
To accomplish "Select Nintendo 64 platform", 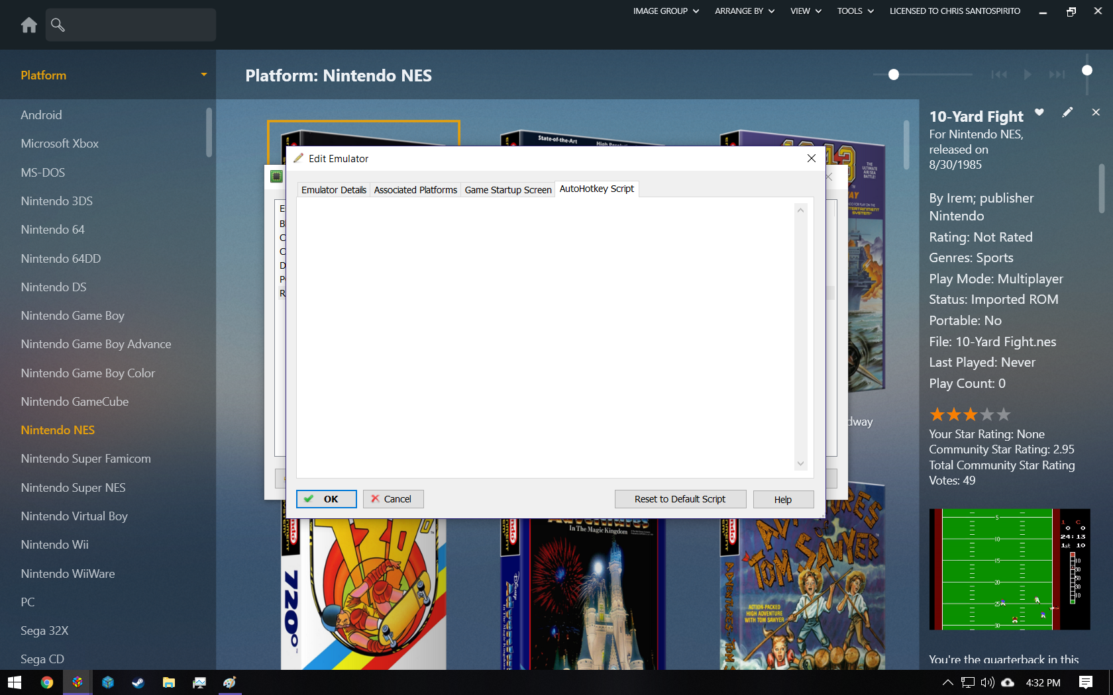I will click(52, 230).
